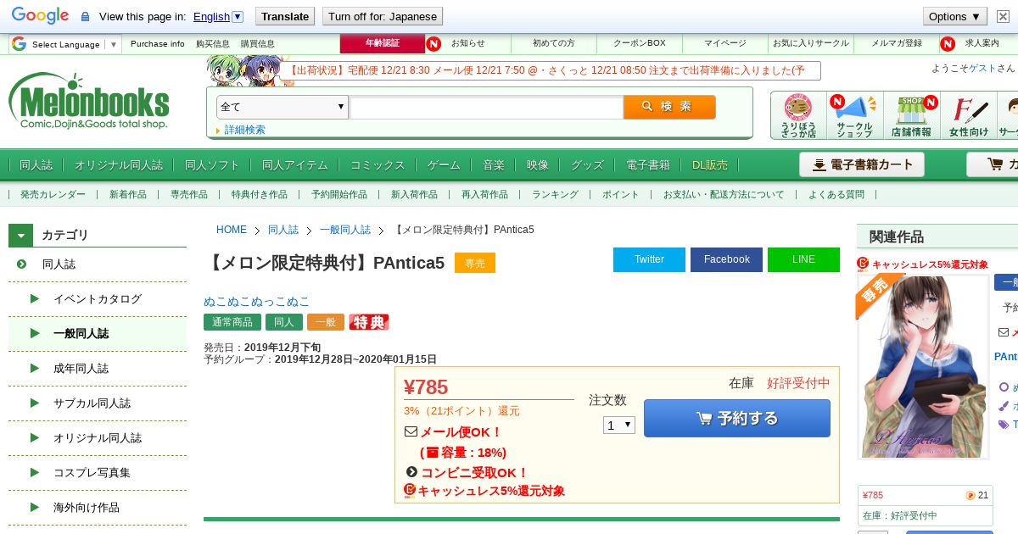Click the orange 検索 search button

[669, 107]
